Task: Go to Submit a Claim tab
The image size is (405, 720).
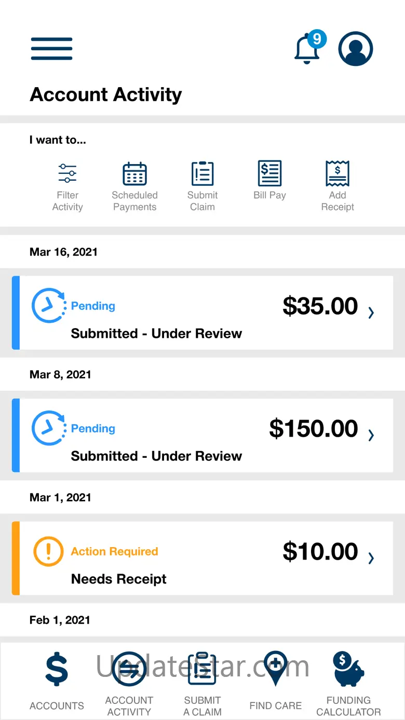Action: click(202, 681)
